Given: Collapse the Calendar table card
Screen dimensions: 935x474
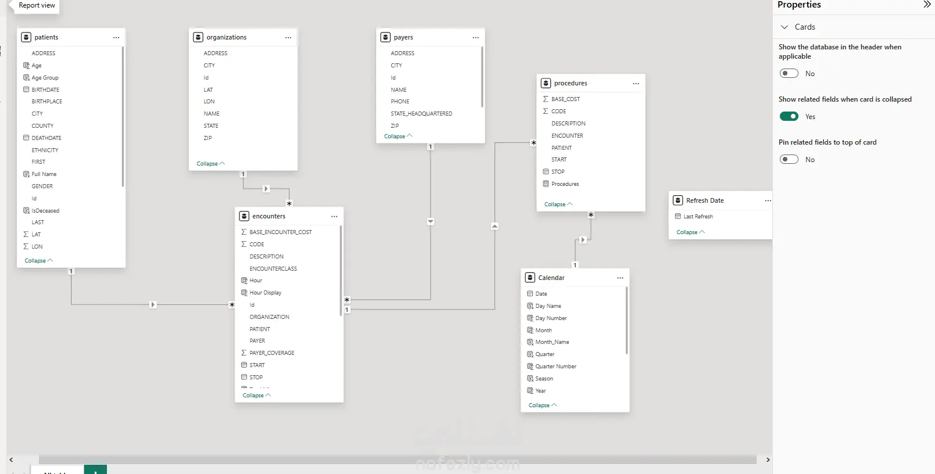Looking at the screenshot, I should pyautogui.click(x=543, y=405).
